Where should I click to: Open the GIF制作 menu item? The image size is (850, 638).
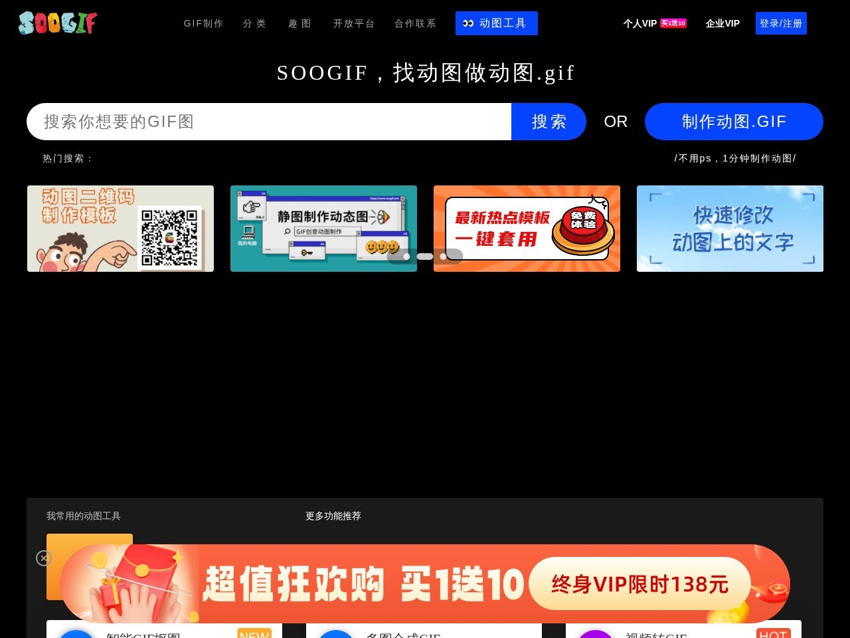(204, 23)
